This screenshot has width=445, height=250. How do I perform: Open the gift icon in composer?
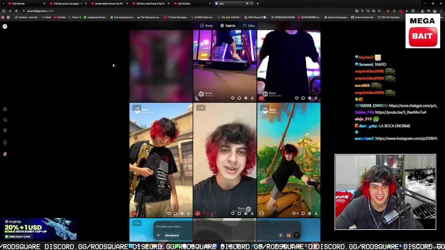289,235
